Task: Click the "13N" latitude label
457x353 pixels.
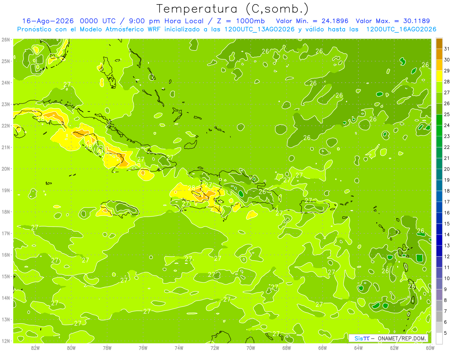Action: pos(6,319)
